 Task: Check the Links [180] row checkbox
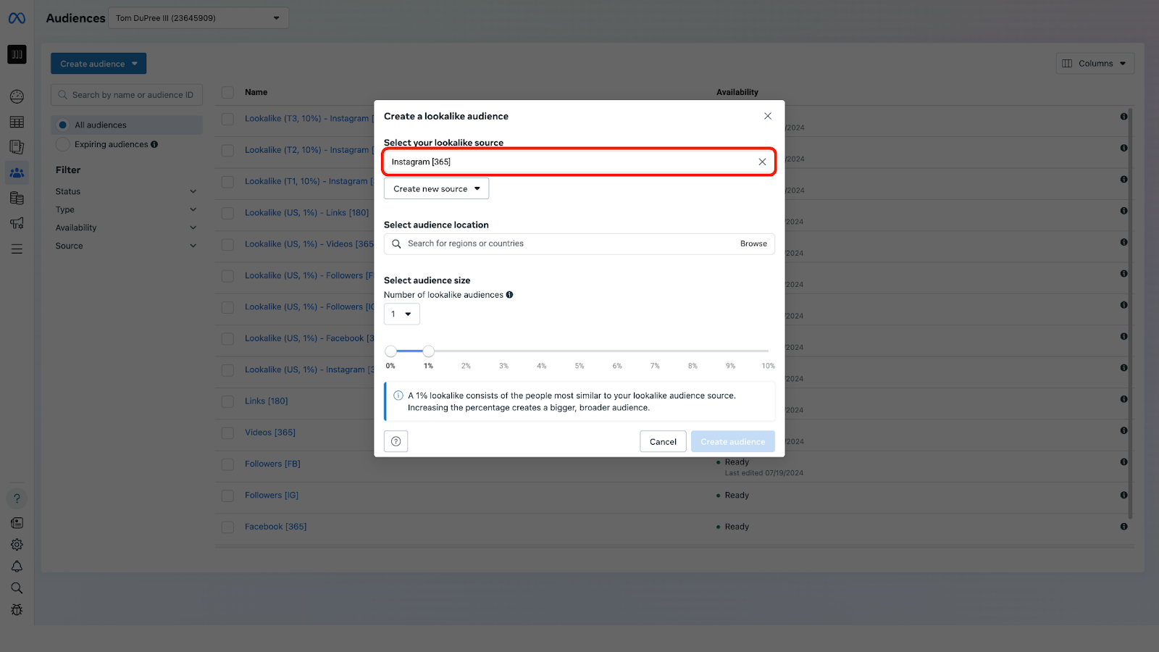point(227,401)
